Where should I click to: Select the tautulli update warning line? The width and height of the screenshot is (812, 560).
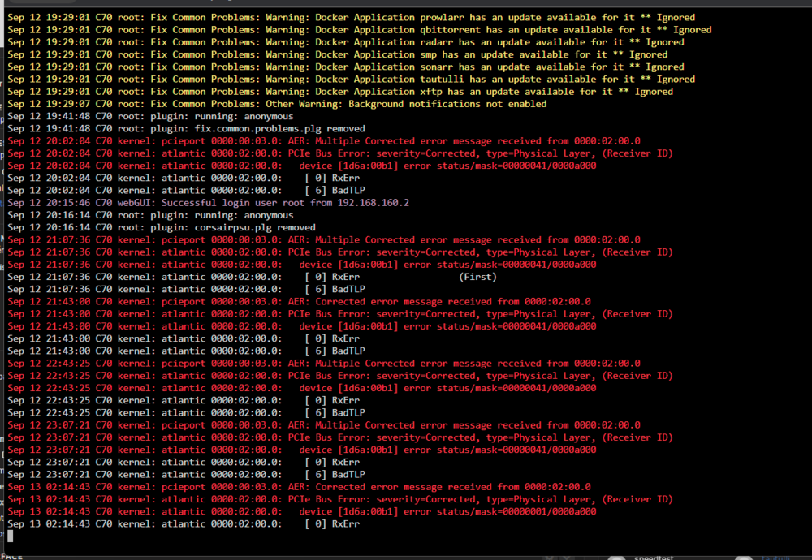click(x=351, y=80)
